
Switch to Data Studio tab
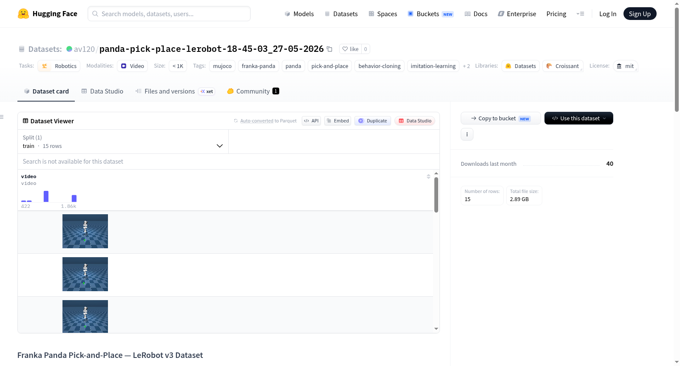pyautogui.click(x=102, y=91)
